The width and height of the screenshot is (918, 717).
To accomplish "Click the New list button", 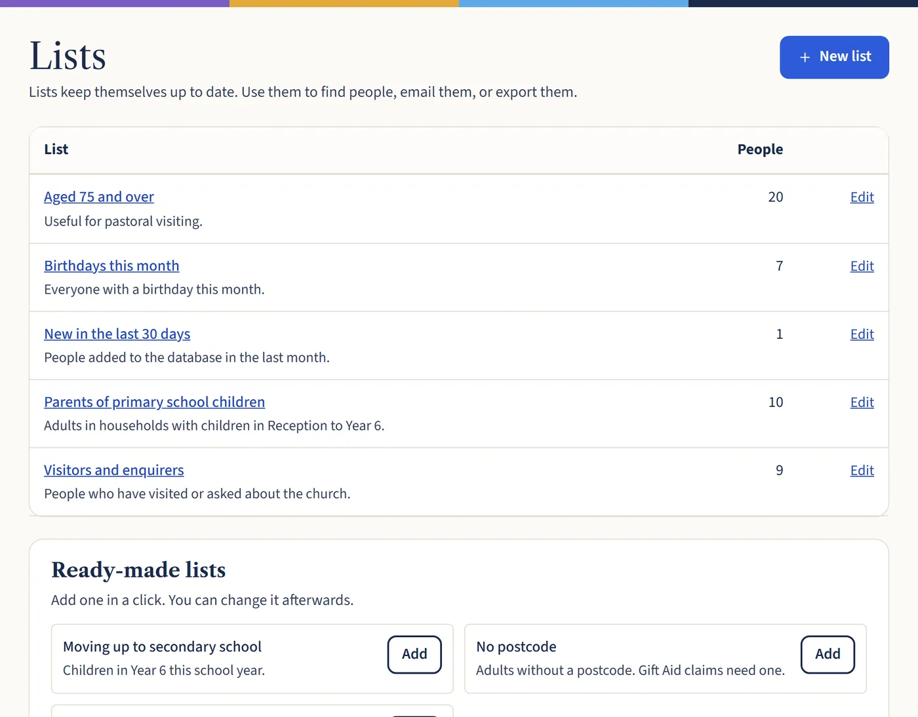I will [834, 57].
